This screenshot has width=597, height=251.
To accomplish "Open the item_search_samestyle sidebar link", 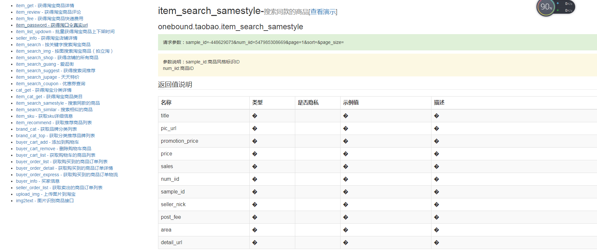I will click(58, 103).
